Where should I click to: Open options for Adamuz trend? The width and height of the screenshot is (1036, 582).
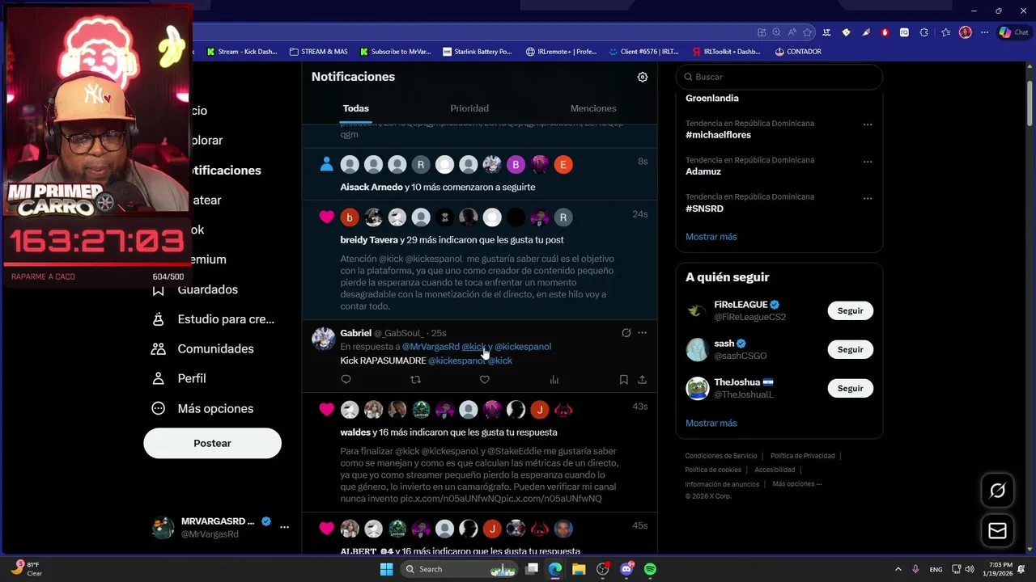click(868, 161)
